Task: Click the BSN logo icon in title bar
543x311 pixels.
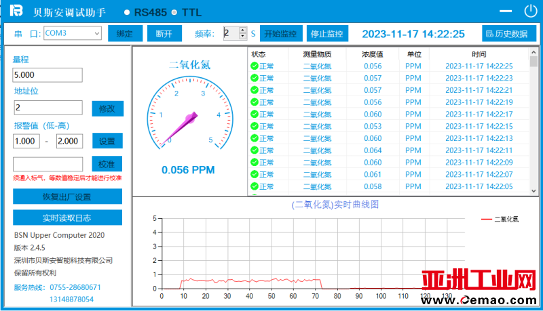Action: [x=16, y=11]
